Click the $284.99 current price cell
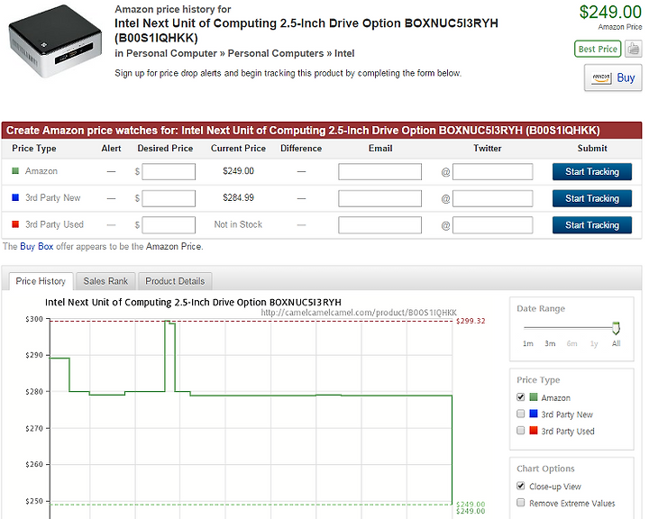 [x=238, y=198]
